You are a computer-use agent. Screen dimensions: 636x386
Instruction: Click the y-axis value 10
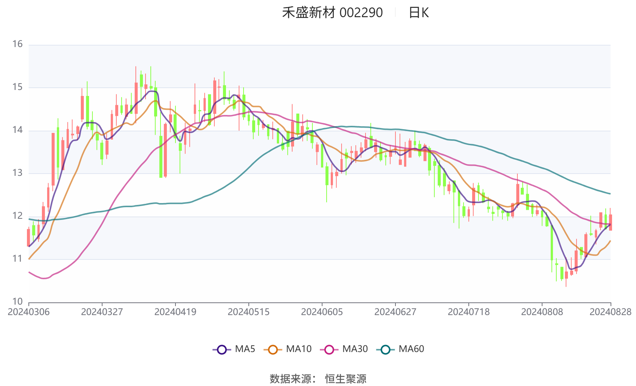coord(18,302)
